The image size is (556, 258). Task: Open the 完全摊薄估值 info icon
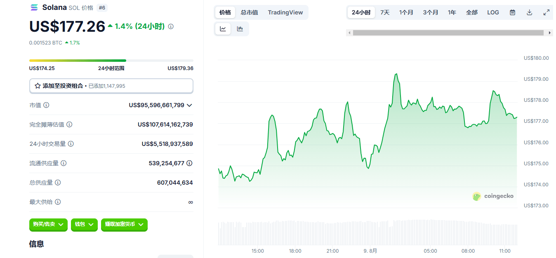[x=69, y=124]
